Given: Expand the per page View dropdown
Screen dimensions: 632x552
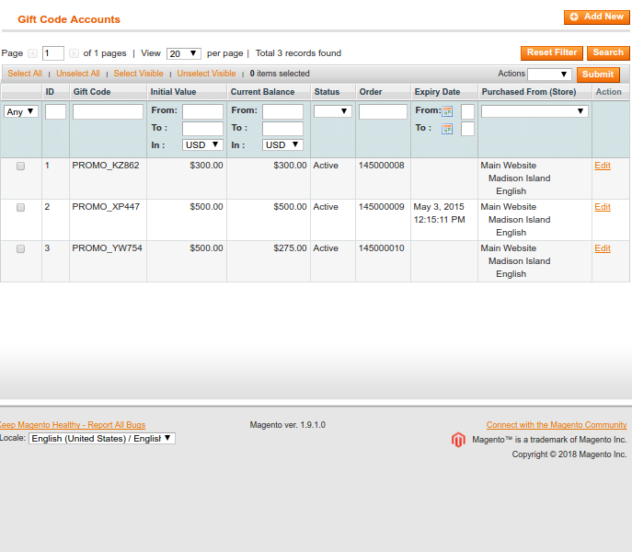Looking at the screenshot, I should click(183, 54).
